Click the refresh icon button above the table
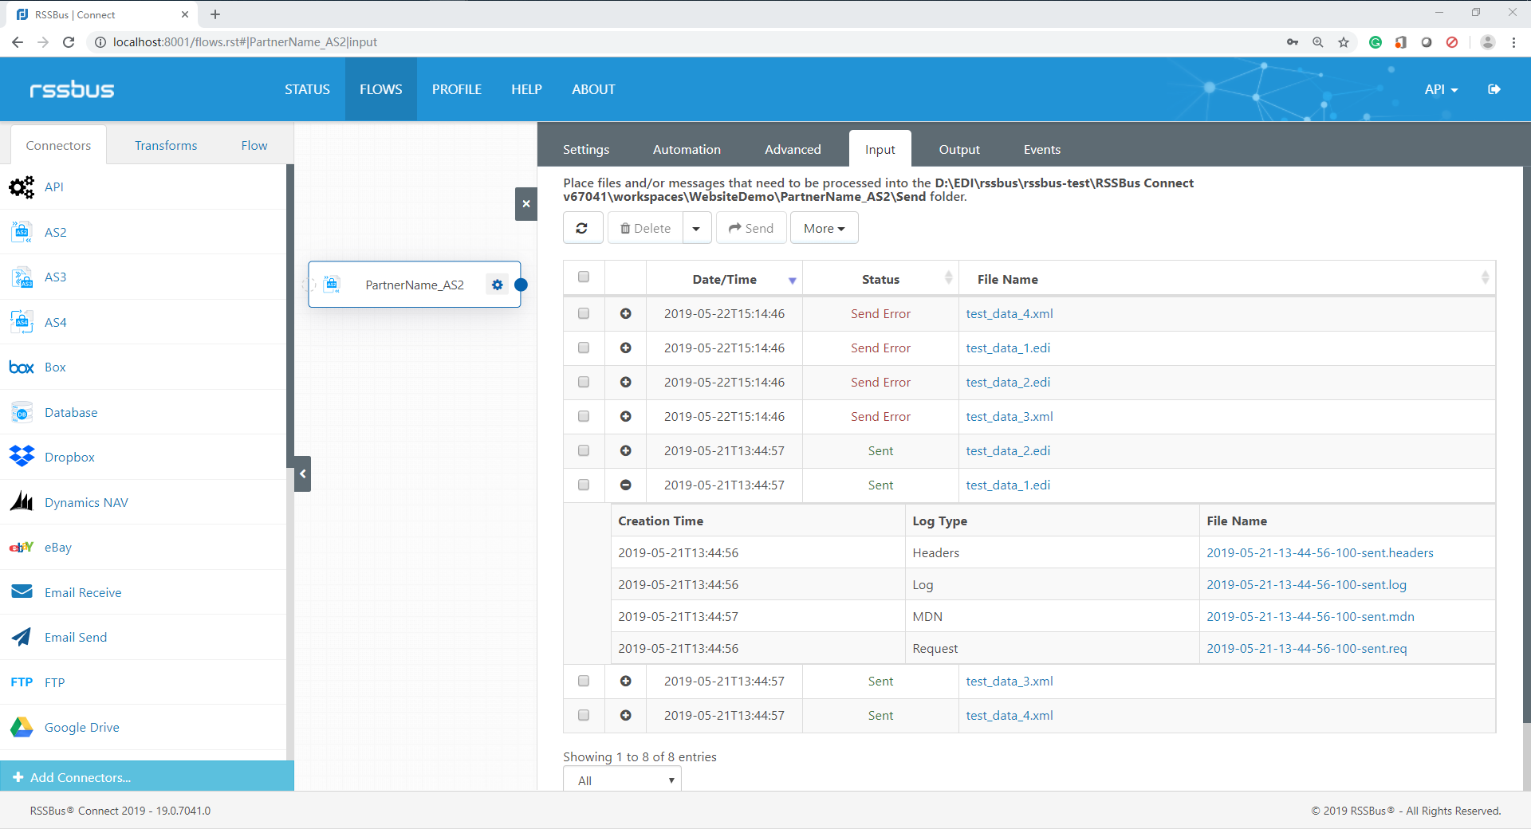The height and width of the screenshot is (829, 1531). click(582, 228)
